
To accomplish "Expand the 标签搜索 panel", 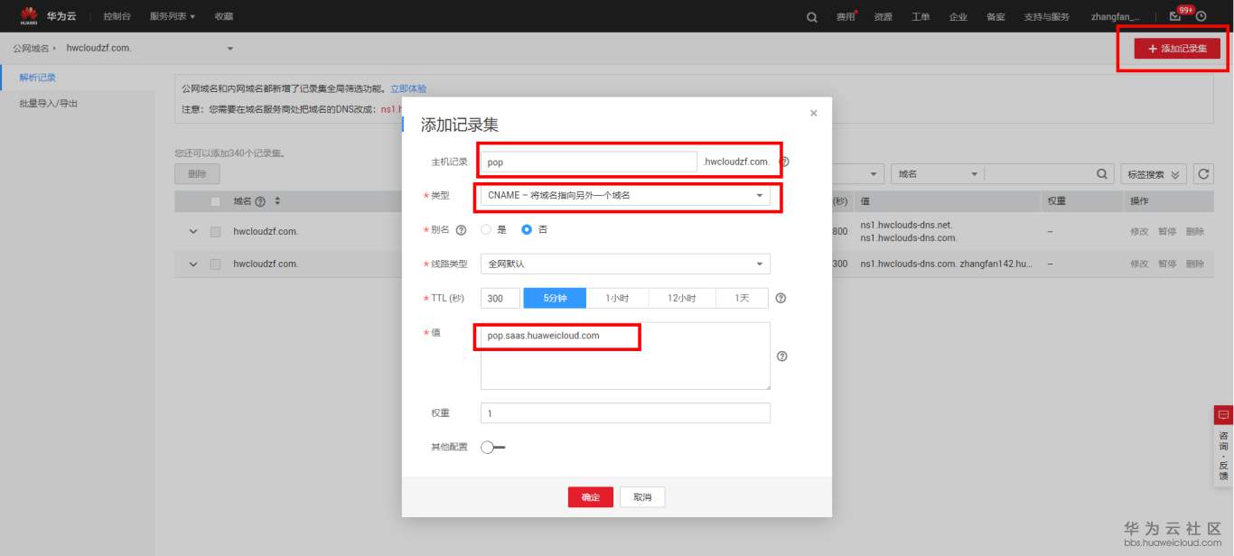I will [x=1152, y=174].
